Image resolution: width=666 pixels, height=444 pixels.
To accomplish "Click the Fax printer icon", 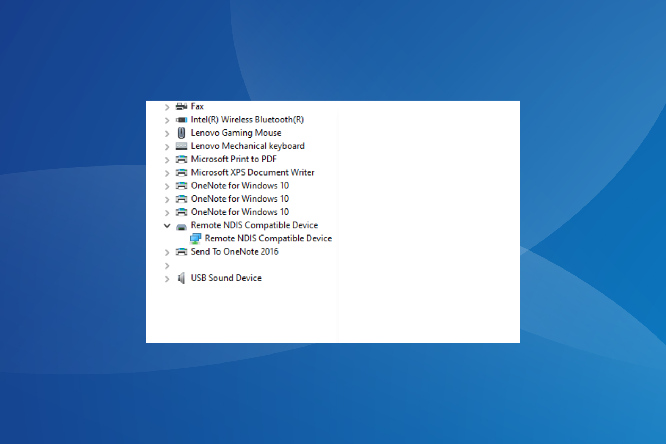I will click(x=181, y=106).
